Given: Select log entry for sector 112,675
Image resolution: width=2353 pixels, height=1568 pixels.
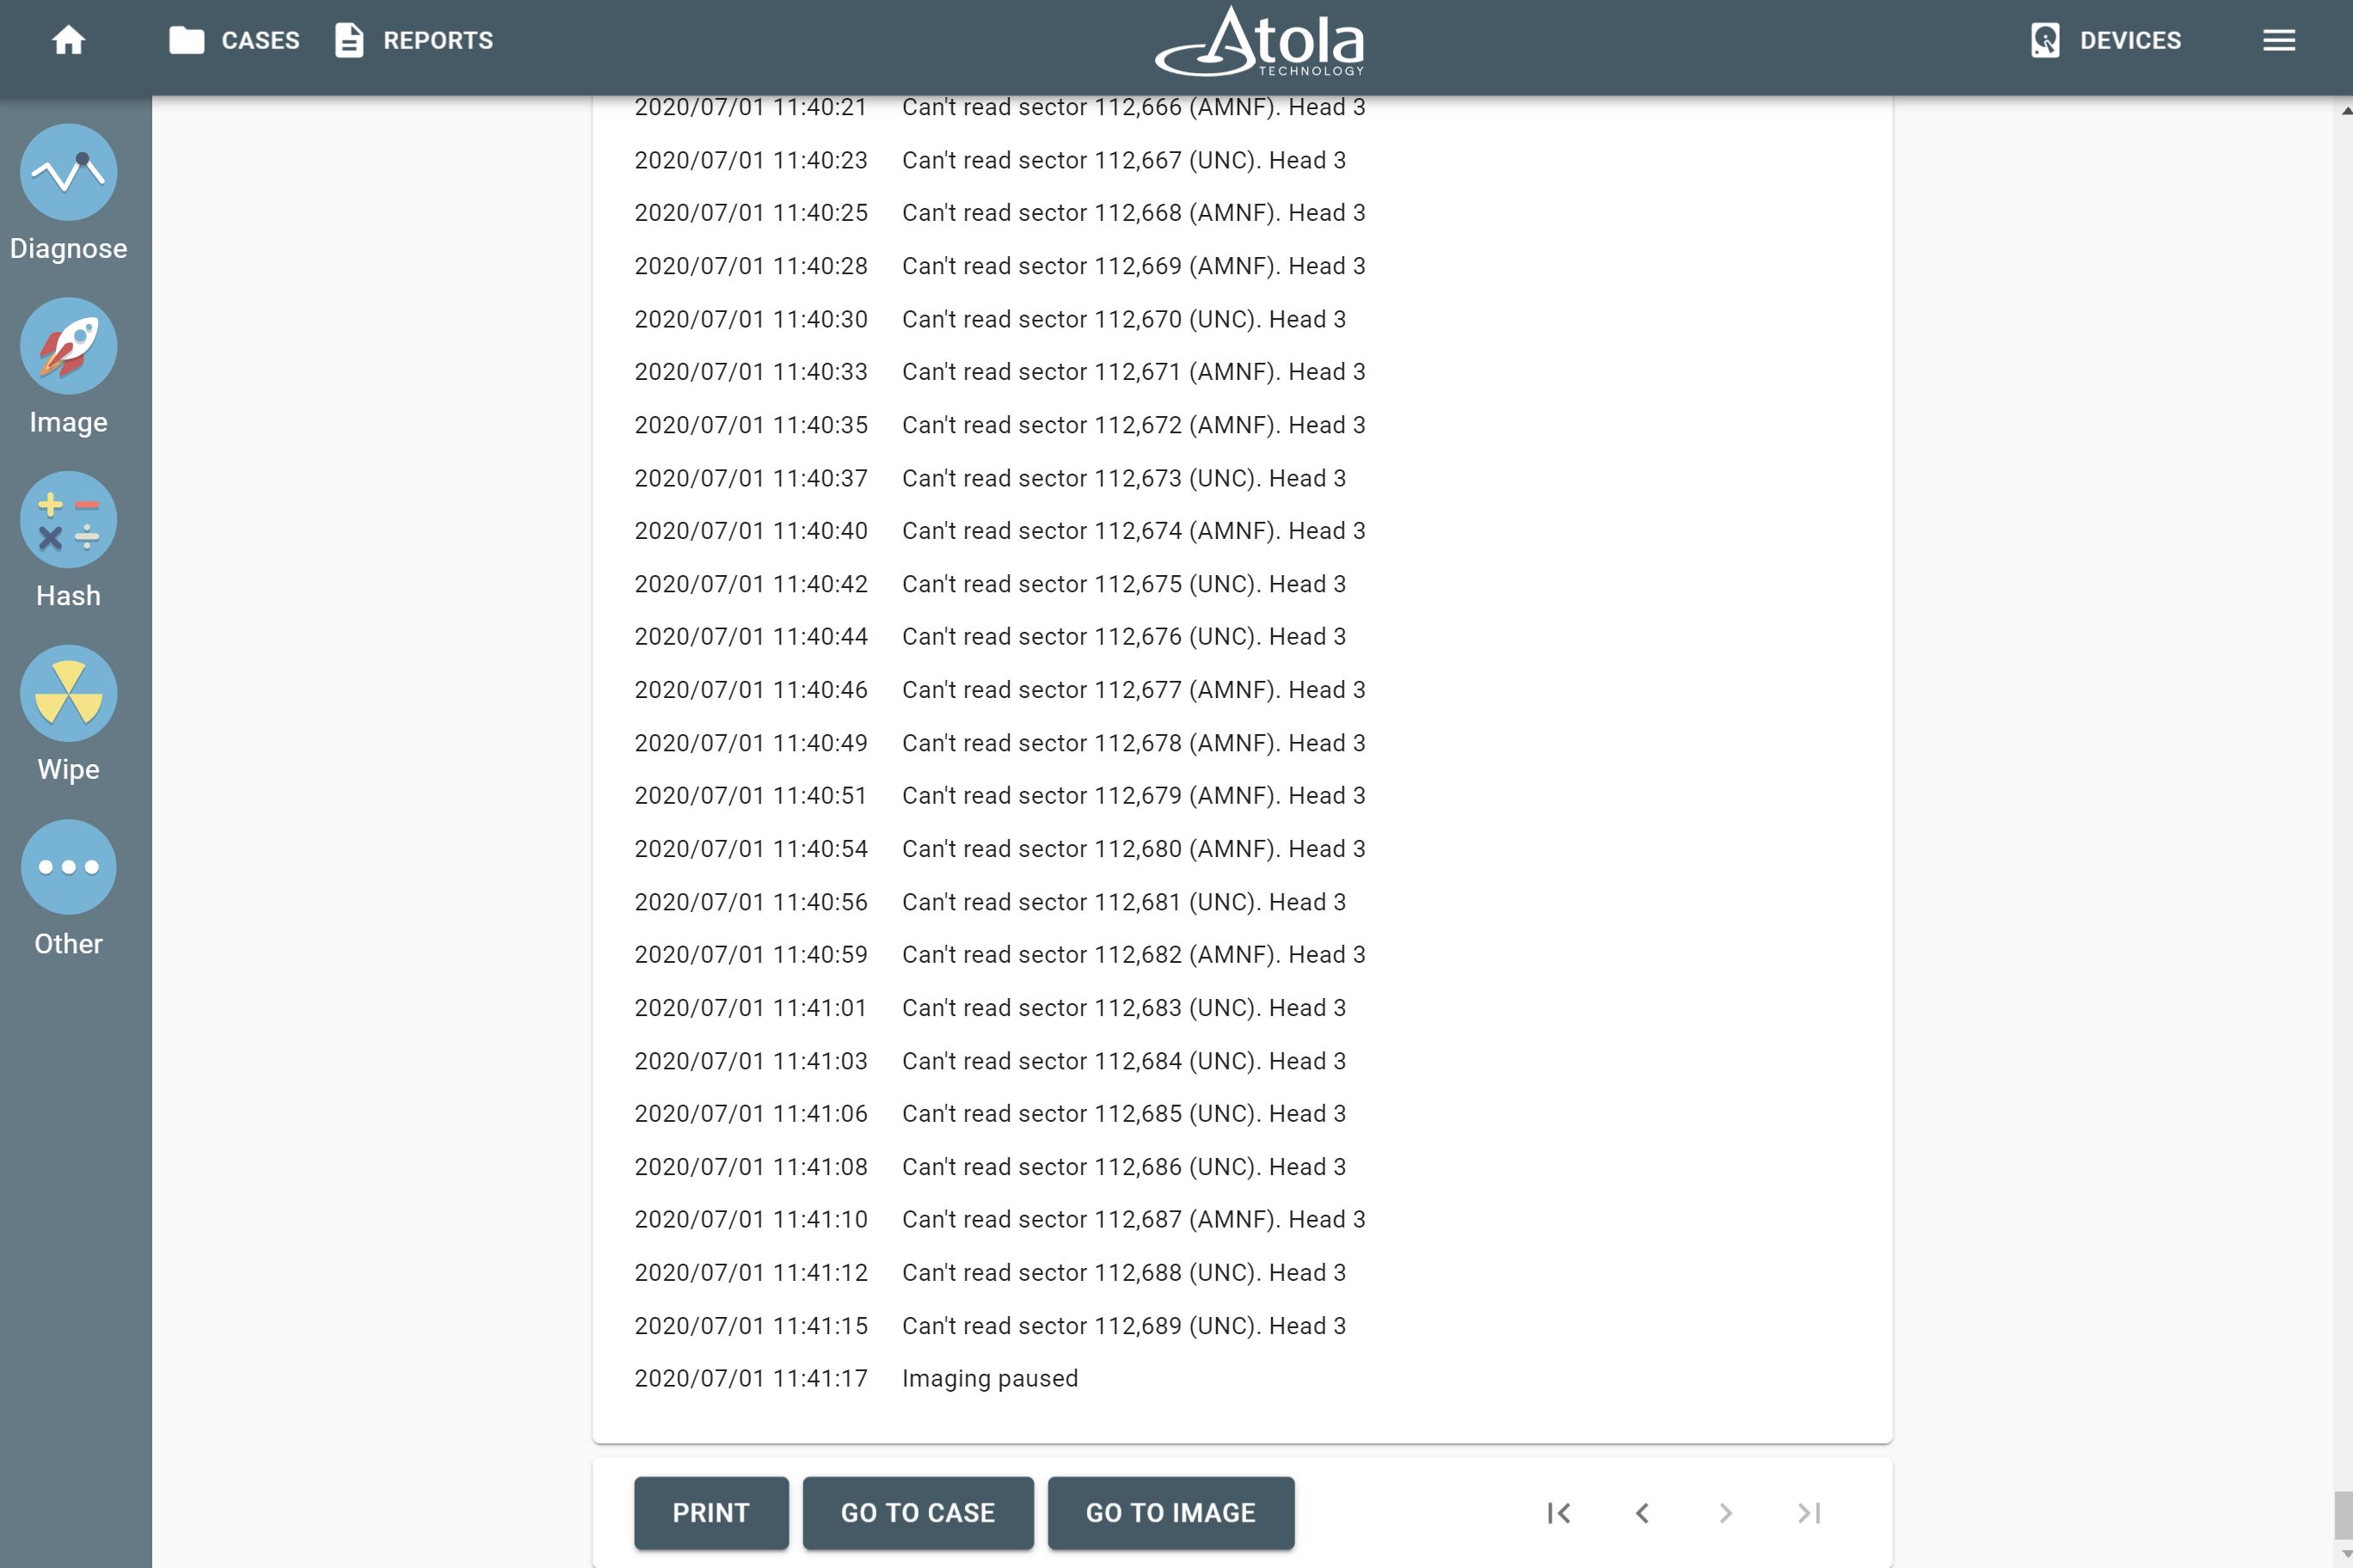Looking at the screenshot, I should (x=991, y=583).
